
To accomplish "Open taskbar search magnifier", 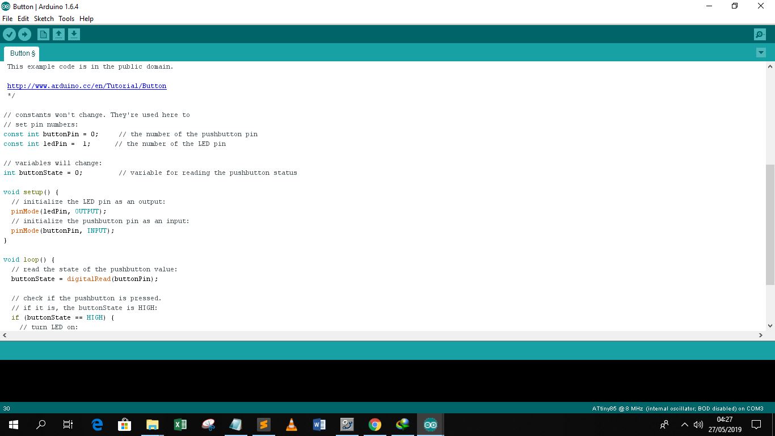I will [x=41, y=425].
